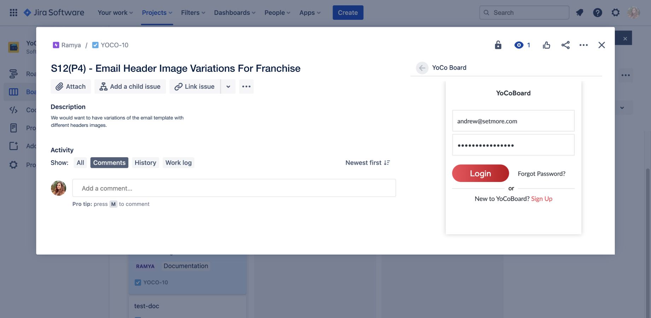The image size is (651, 318).
Task: Click the RAMYA epic label on background card
Action: click(145, 266)
